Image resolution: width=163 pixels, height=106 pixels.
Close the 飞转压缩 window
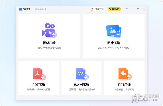pyautogui.click(x=143, y=9)
